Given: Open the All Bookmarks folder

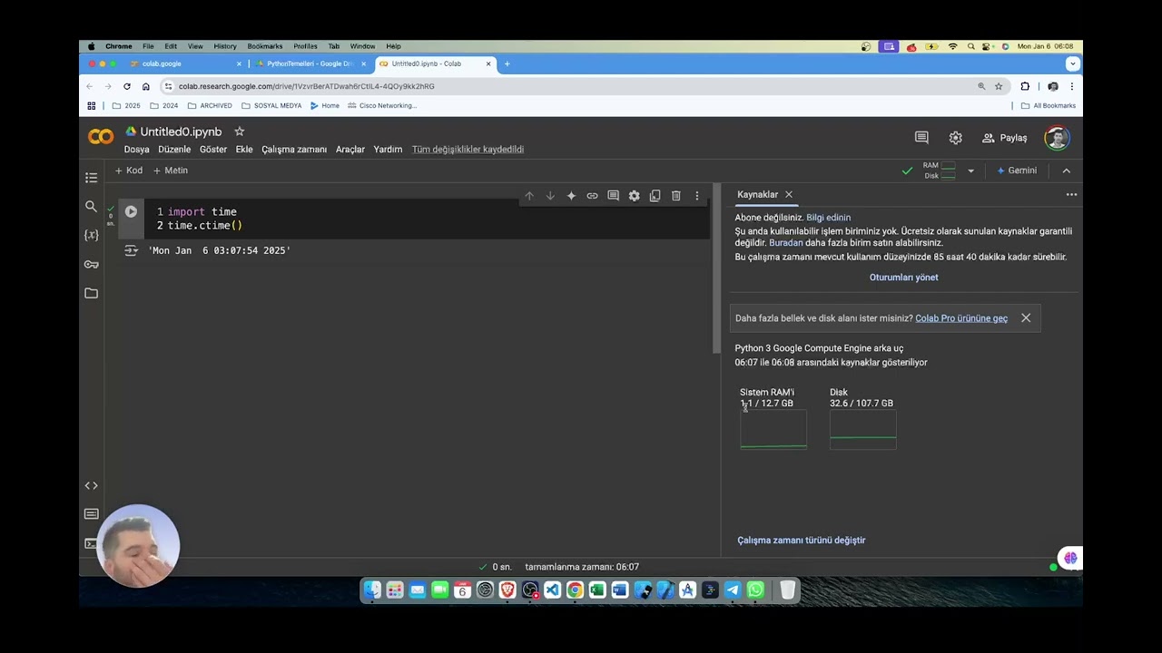Looking at the screenshot, I should pos(1048,105).
